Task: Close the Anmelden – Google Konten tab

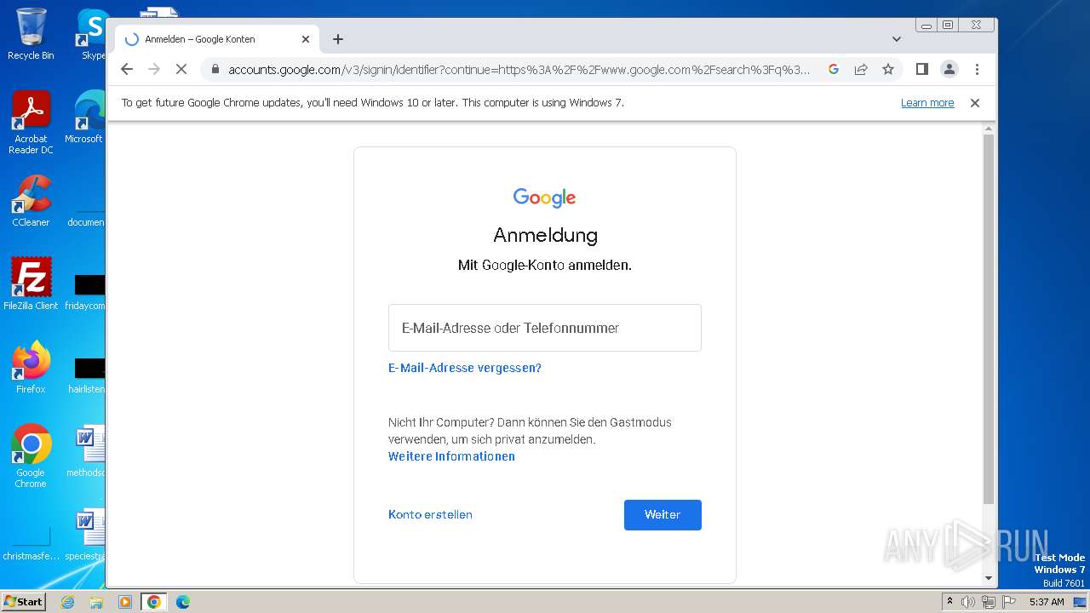Action: coord(306,39)
